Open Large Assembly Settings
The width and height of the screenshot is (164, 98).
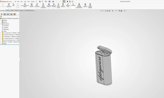pyautogui.click(x=90, y=6)
